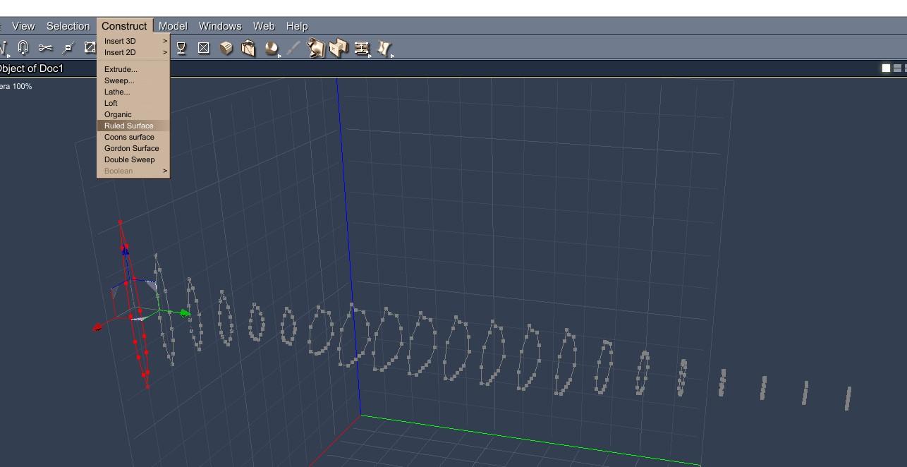Click the beige cube primitive icon

pyautogui.click(x=226, y=48)
